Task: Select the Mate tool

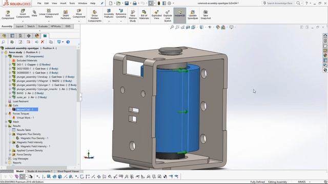Action: click(34, 14)
